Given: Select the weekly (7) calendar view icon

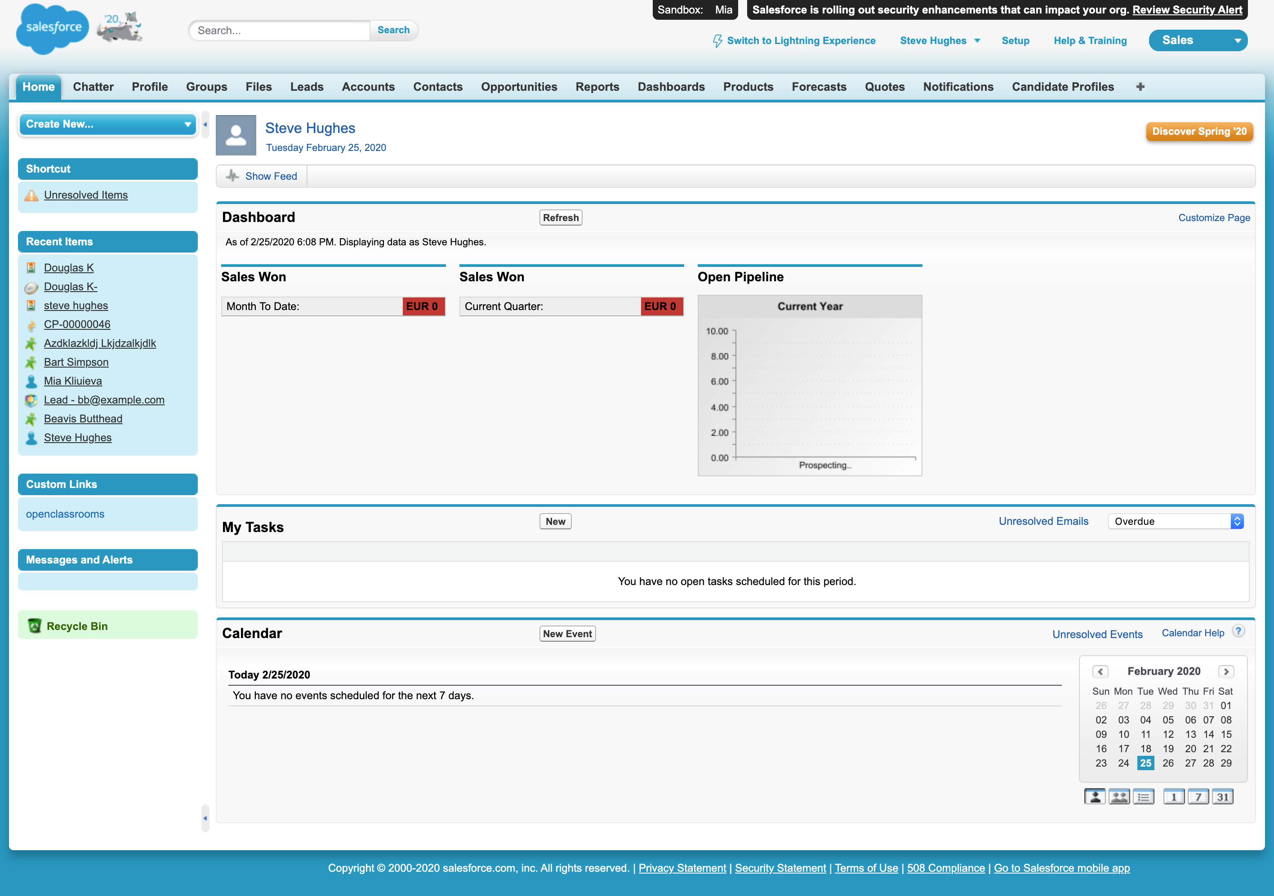Looking at the screenshot, I should 1198,796.
